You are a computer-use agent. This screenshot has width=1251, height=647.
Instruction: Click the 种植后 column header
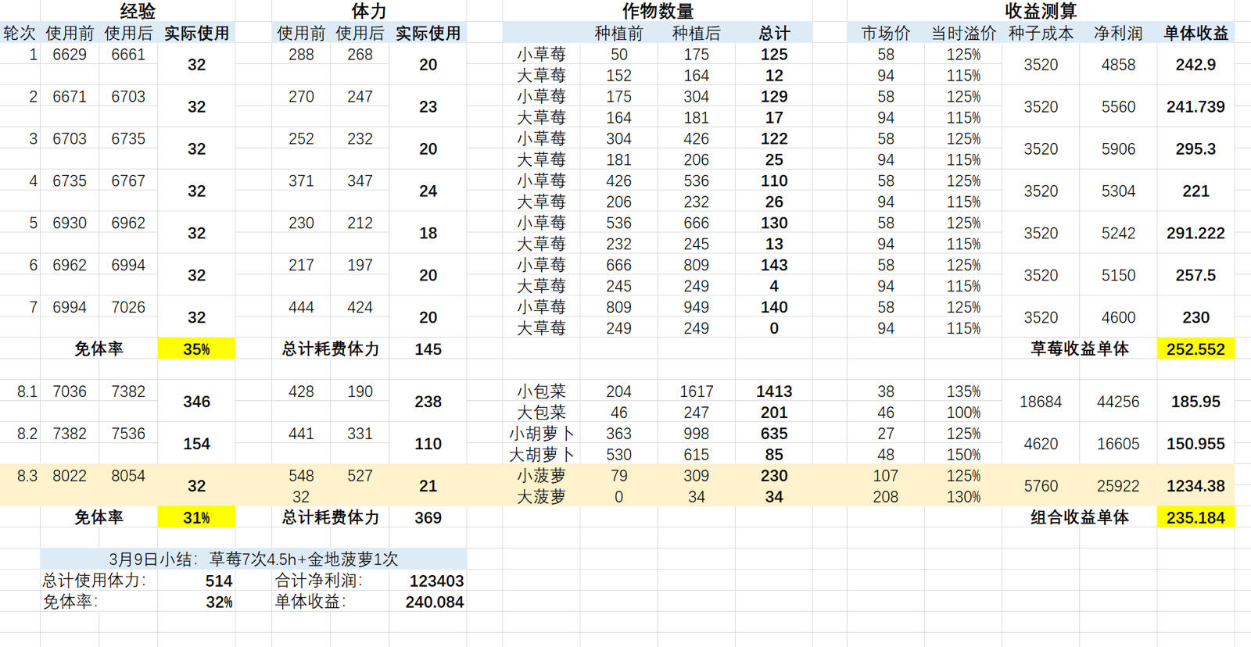[x=696, y=33]
